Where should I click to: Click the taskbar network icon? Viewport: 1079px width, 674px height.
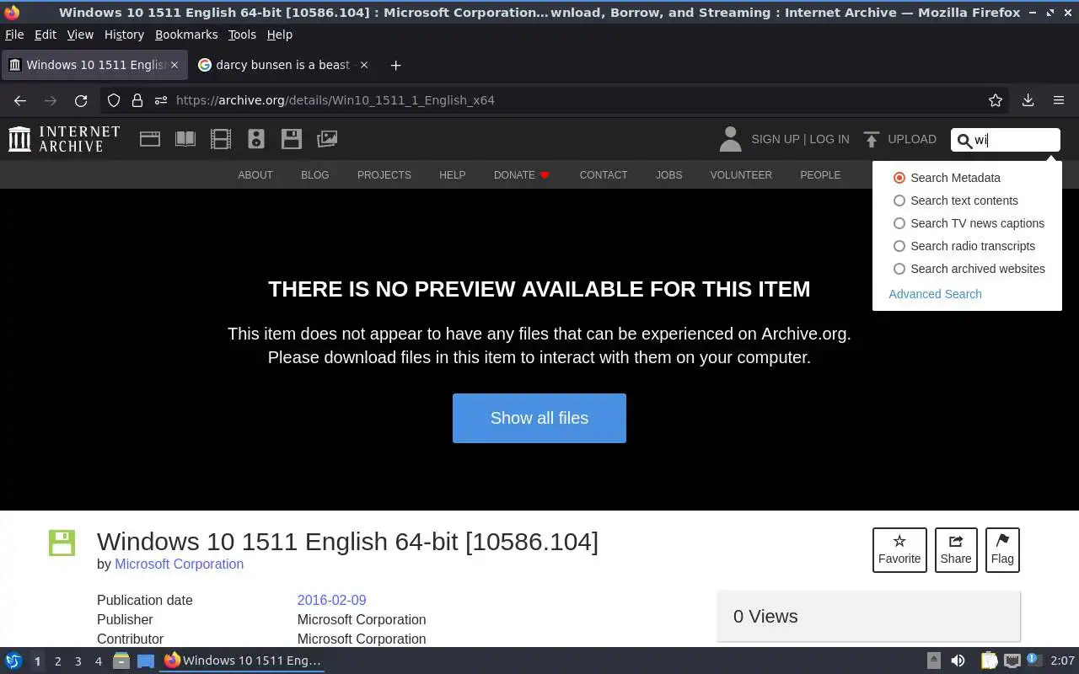pos(1012,661)
